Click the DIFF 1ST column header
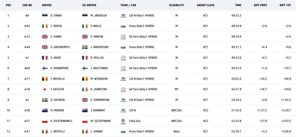 (x=285, y=5)
